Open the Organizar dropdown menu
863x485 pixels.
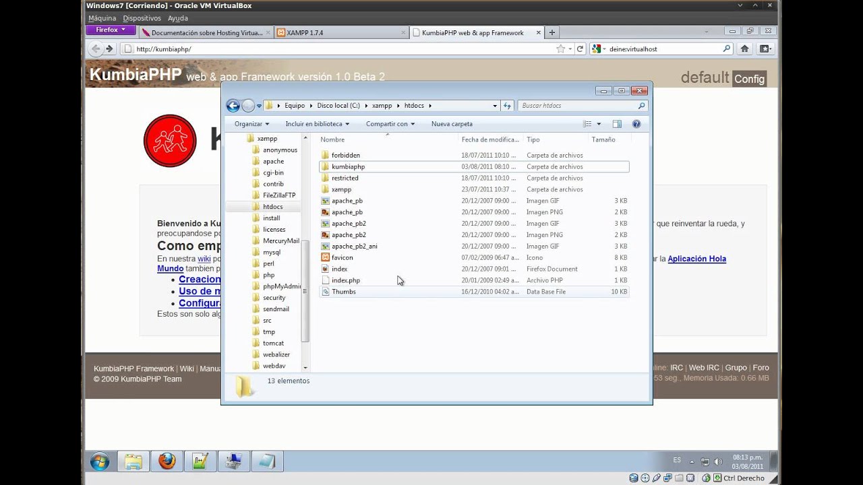(251, 124)
